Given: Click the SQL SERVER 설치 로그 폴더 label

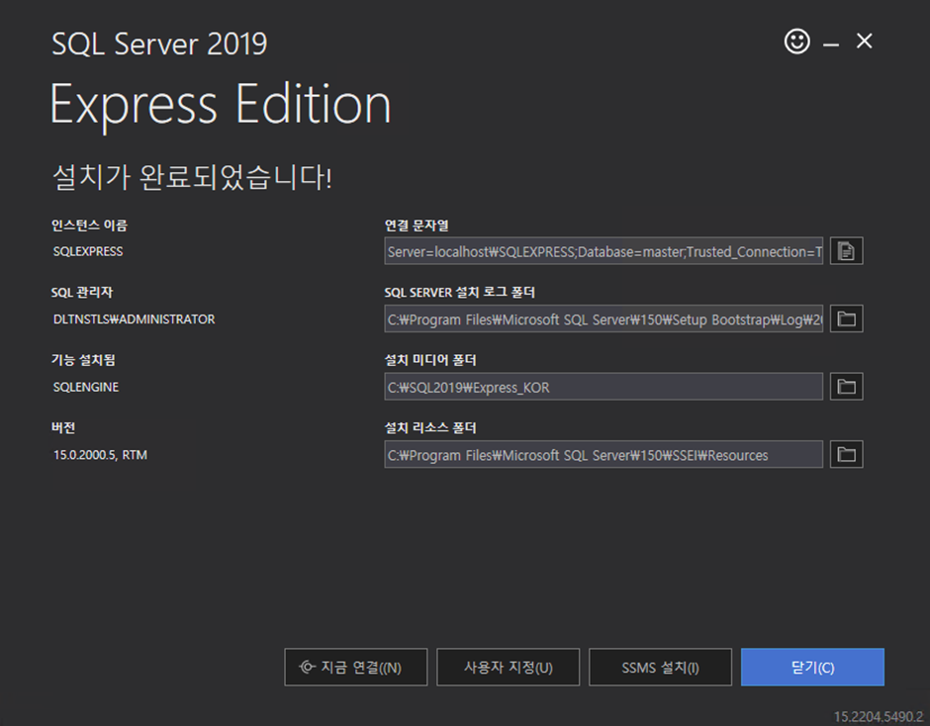Looking at the screenshot, I should [x=460, y=293].
